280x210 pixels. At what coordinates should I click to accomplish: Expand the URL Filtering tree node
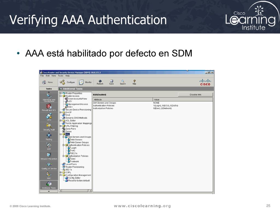click(x=61, y=126)
